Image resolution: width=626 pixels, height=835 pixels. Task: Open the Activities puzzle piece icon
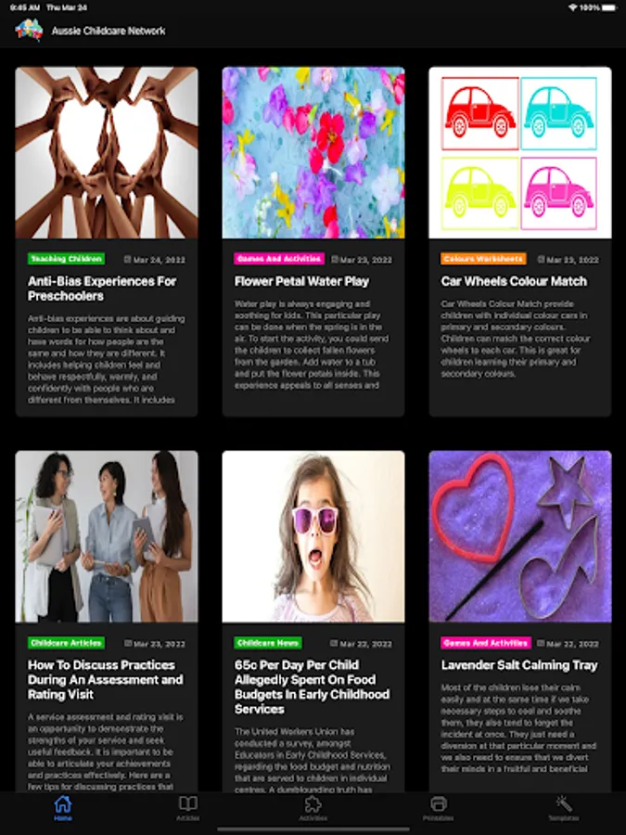[x=313, y=803]
